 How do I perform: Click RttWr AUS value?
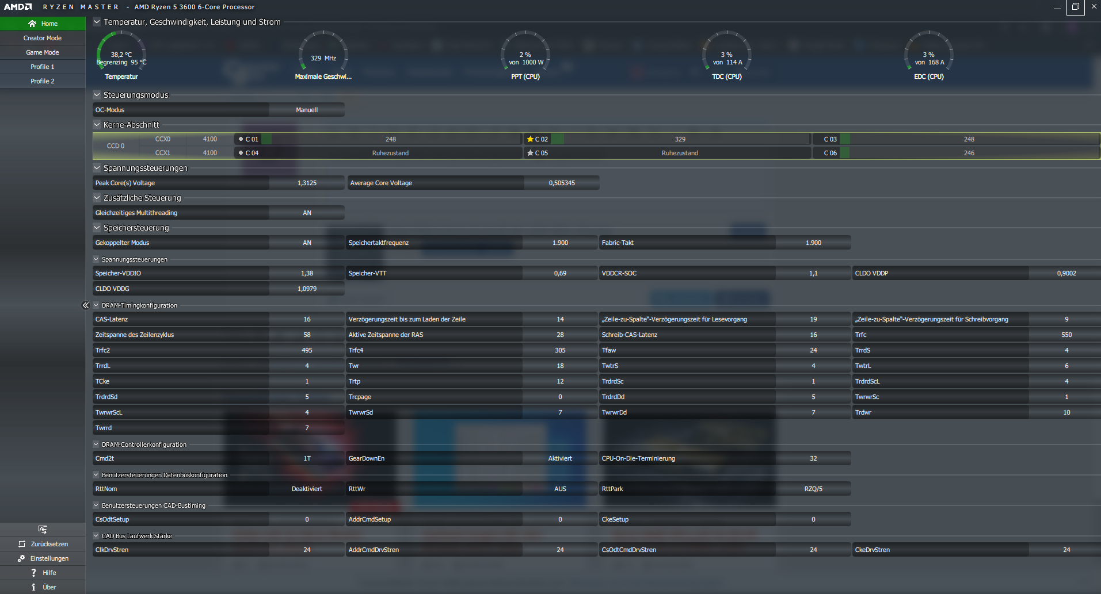coord(560,489)
